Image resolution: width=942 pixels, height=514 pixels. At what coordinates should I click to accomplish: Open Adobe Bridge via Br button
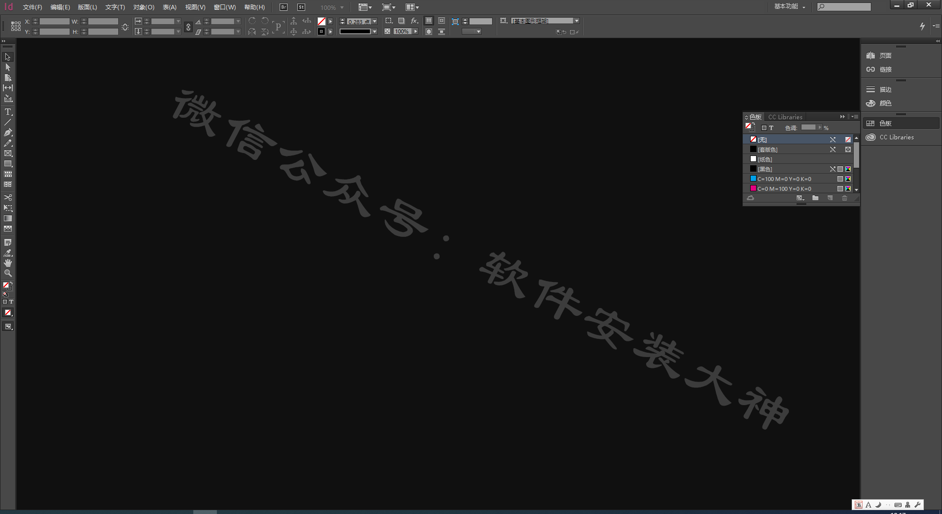point(284,7)
